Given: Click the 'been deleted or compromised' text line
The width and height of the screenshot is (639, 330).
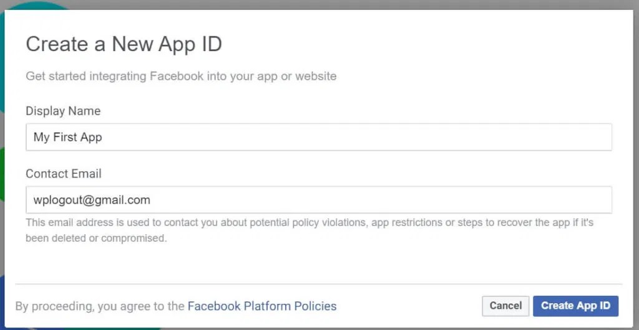Looking at the screenshot, I should pos(96,238).
